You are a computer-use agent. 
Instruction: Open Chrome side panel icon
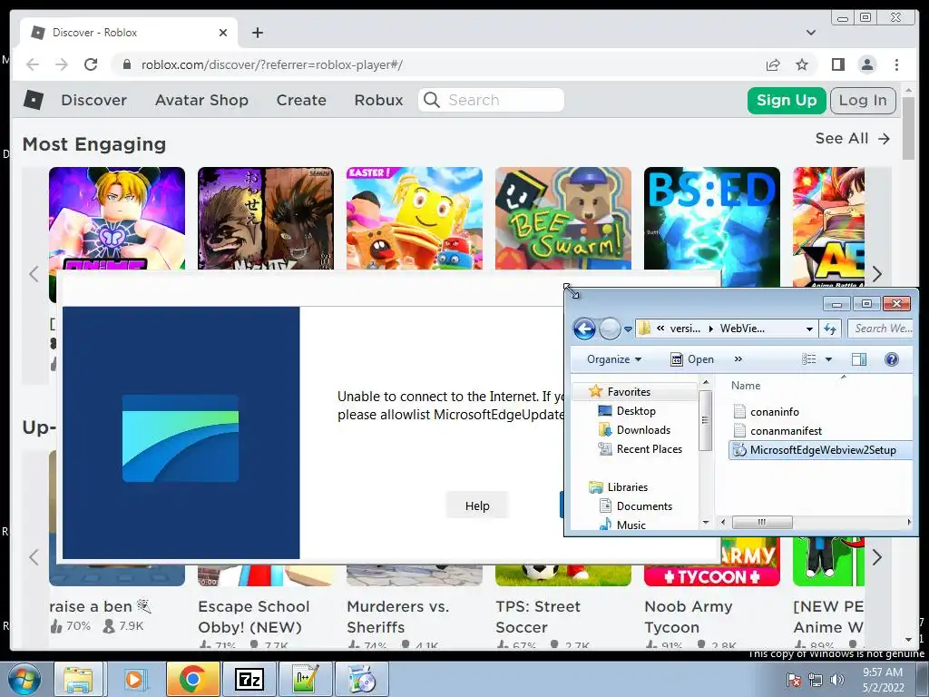[x=837, y=64]
